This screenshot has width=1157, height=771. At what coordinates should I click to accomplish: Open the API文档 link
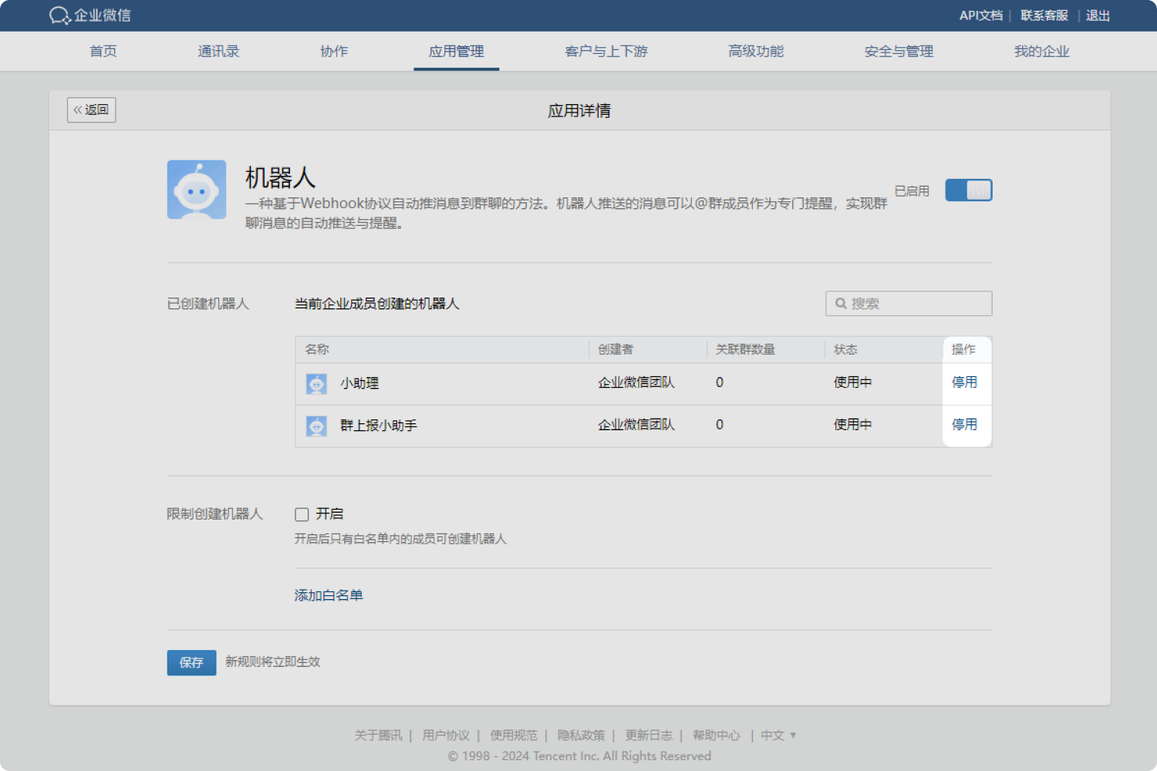click(981, 15)
